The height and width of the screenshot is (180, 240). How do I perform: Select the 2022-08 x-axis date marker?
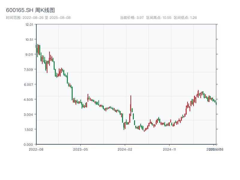[36, 149]
